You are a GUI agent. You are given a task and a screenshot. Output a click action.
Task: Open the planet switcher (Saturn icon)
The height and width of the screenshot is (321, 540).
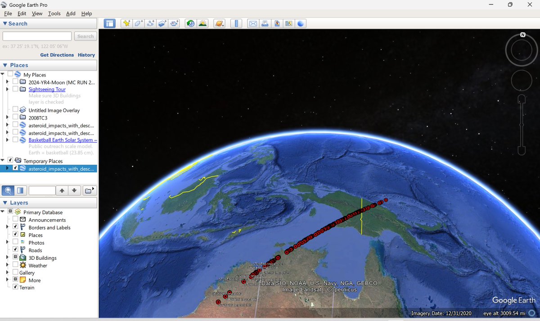[219, 23]
